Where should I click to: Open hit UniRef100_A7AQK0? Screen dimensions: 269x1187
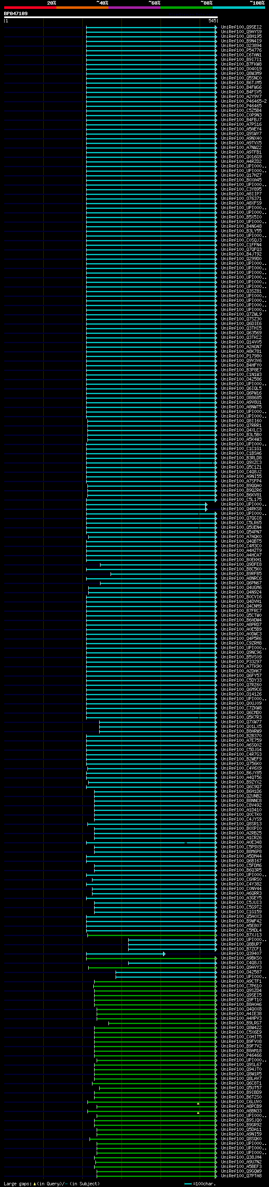[241, 537]
